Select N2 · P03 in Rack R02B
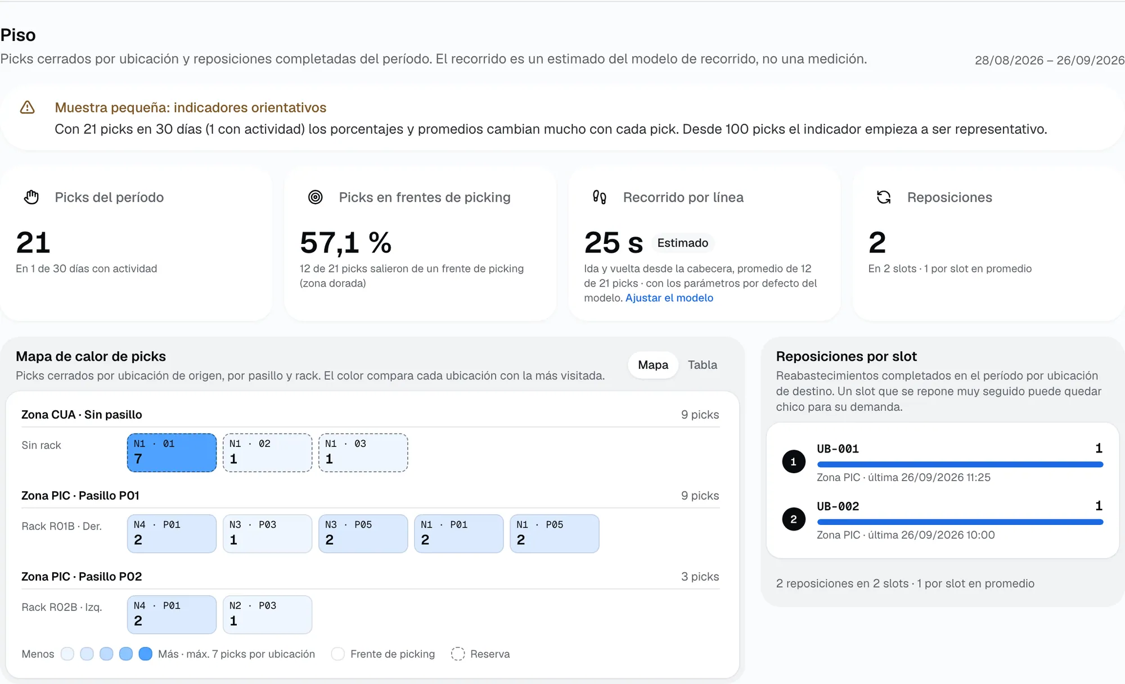Viewport: 1125px width, 684px height. pyautogui.click(x=267, y=614)
